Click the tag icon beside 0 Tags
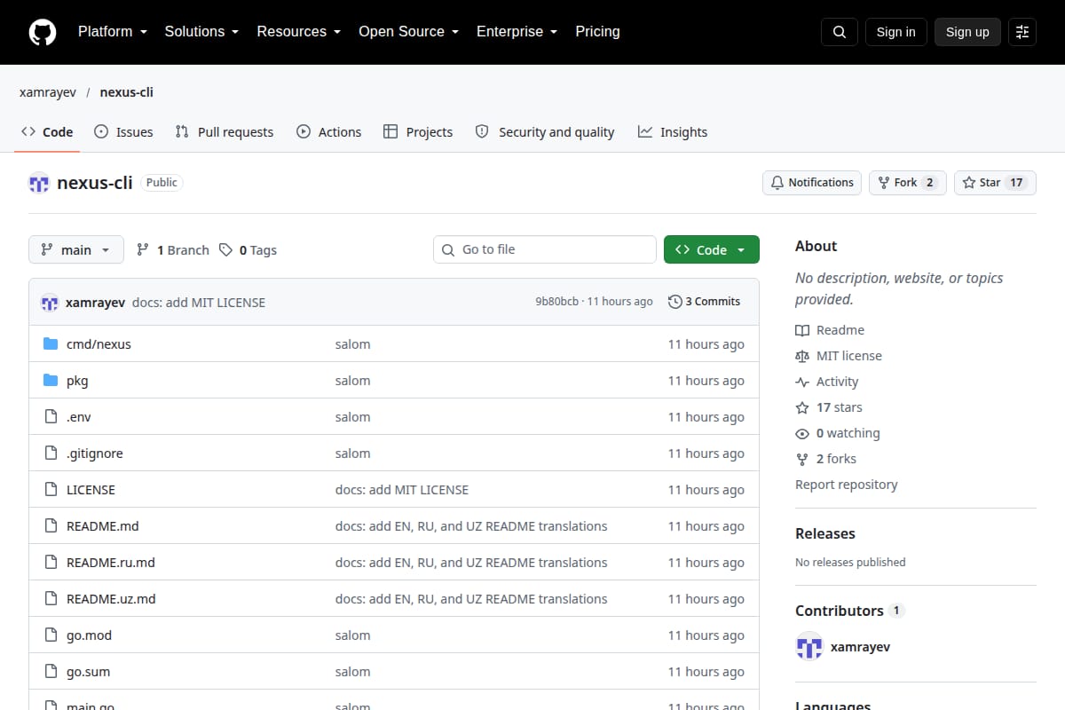1065x710 pixels. click(226, 250)
